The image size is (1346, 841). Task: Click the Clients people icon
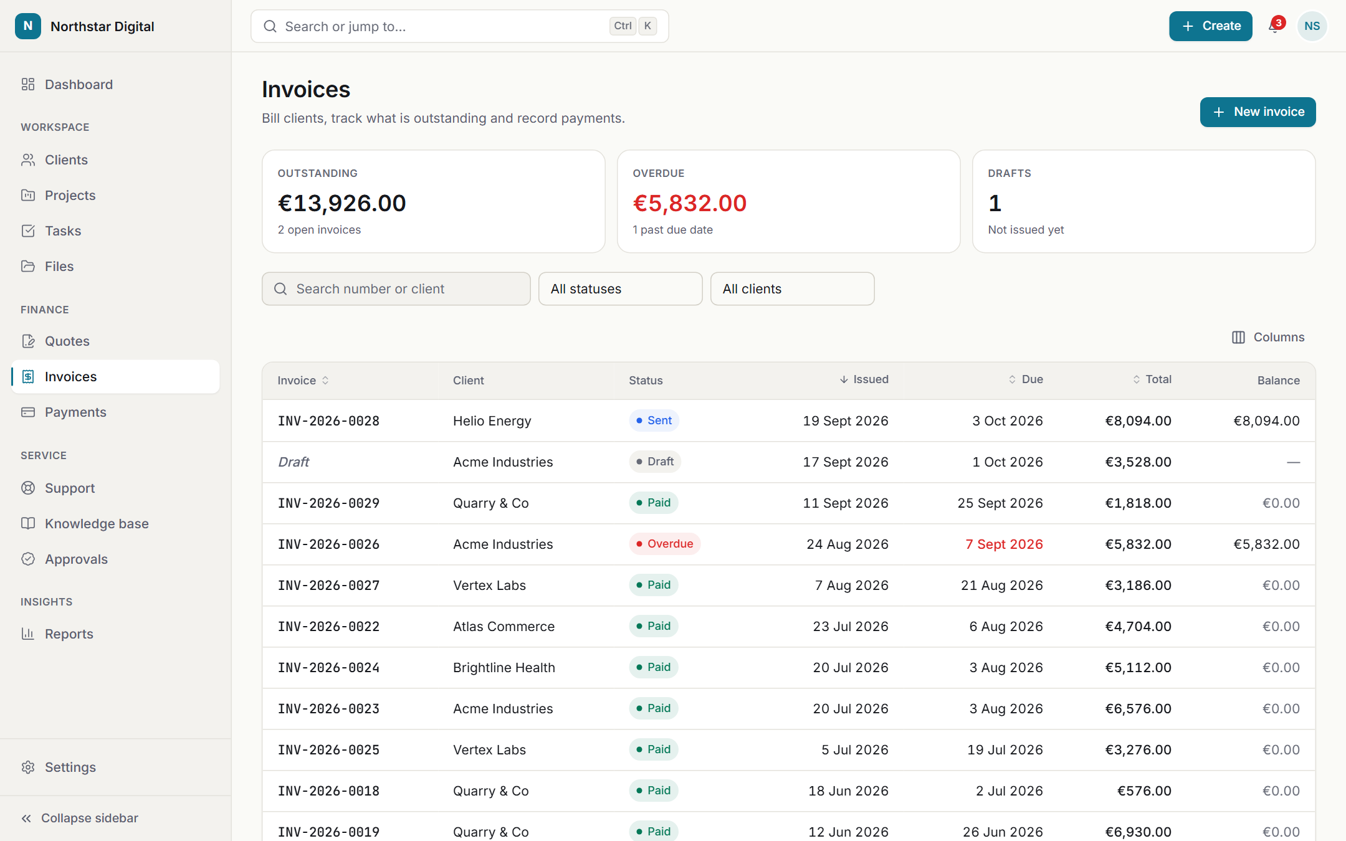coord(28,159)
